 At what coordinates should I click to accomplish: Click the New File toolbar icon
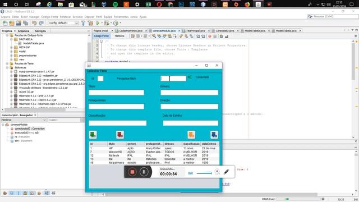(5, 23)
